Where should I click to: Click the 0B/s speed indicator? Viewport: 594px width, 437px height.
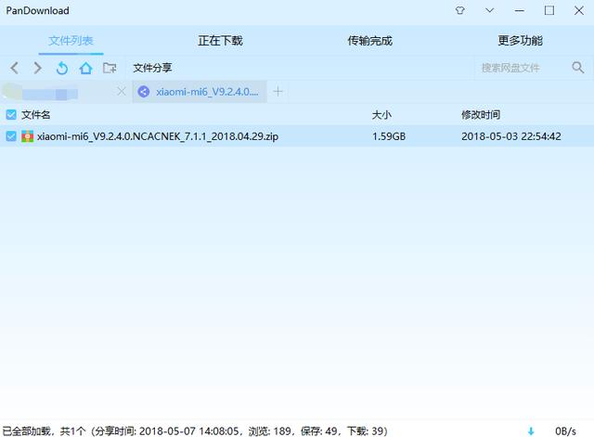(x=565, y=431)
